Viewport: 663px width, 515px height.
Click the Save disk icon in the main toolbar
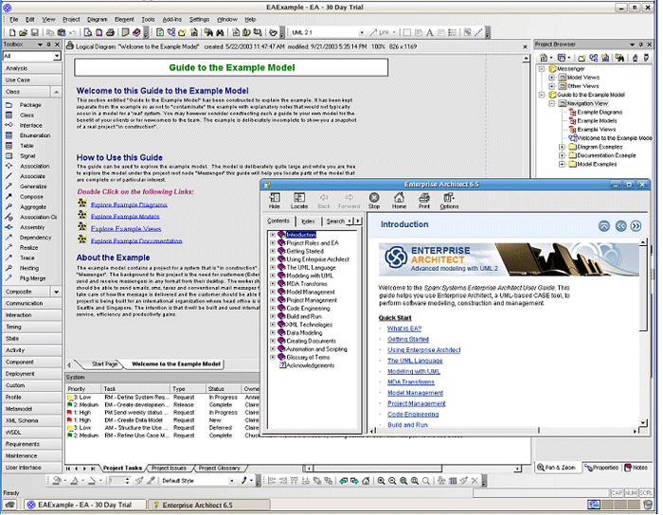[35, 32]
